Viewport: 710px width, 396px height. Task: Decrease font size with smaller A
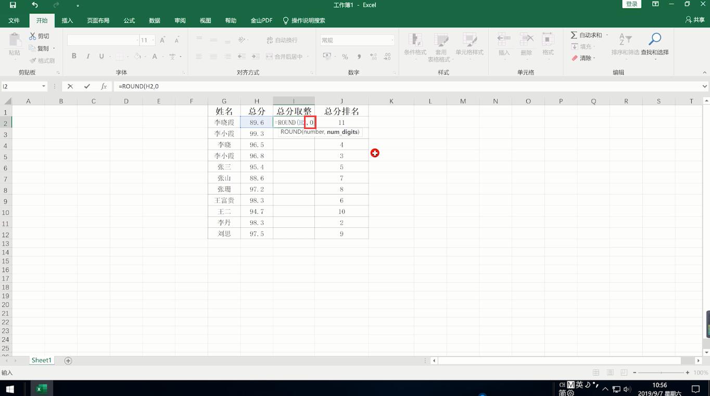coord(176,40)
